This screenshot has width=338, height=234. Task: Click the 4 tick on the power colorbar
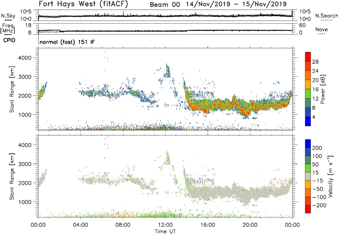click(313, 117)
